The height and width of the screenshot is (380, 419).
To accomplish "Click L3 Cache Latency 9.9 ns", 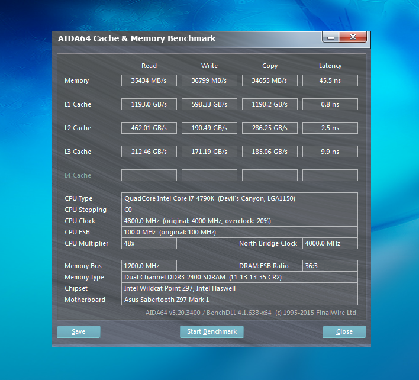I will point(330,152).
